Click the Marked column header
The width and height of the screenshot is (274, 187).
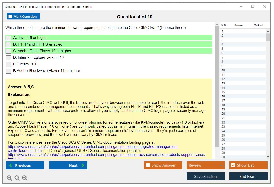click(x=258, y=25)
